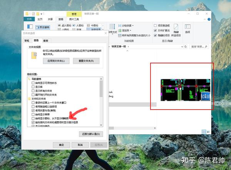Click 应用到文件夹(L) apply to folders button
The width and height of the screenshot is (231, 170).
pos(56,61)
